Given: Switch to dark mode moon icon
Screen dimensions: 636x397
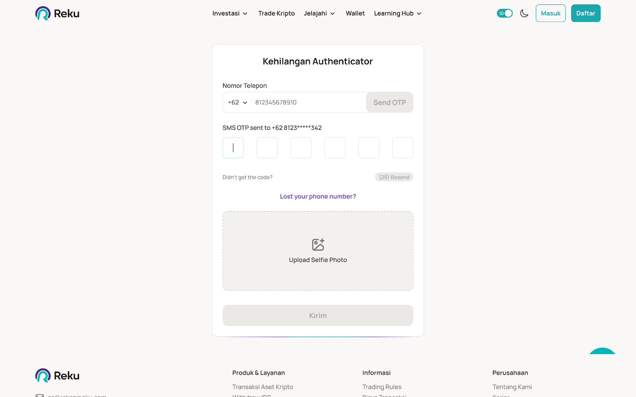Looking at the screenshot, I should pos(524,13).
